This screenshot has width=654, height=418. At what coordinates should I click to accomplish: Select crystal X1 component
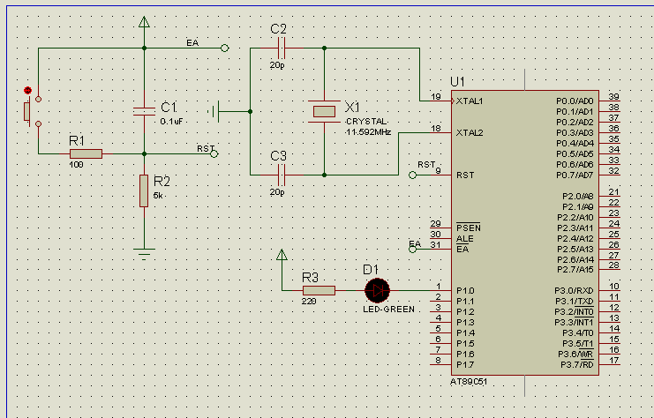[324, 111]
